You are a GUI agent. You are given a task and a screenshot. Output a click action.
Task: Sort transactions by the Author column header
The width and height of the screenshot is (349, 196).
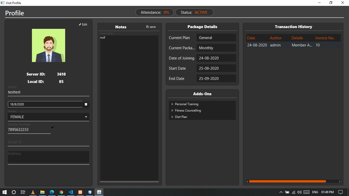tap(280, 38)
